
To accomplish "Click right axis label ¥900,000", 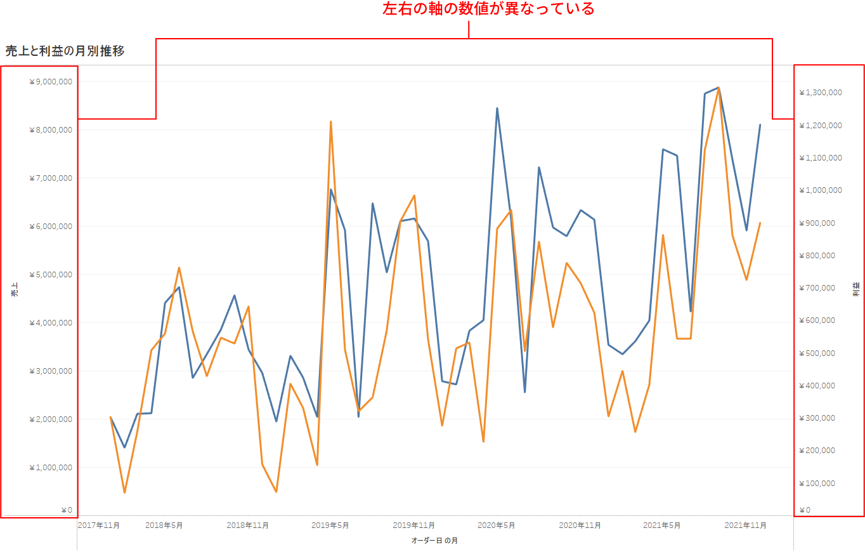I will (817, 223).
